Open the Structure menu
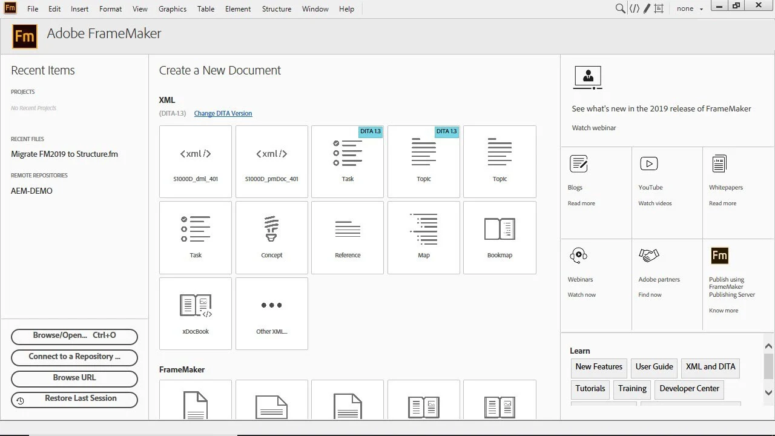The width and height of the screenshot is (775, 436). coord(277,9)
